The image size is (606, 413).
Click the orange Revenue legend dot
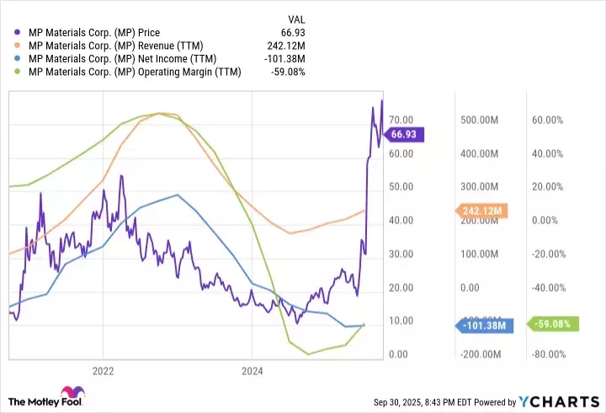coord(19,46)
